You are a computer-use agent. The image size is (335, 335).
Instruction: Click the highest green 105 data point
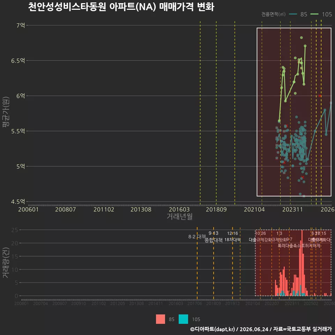coord(301,38)
